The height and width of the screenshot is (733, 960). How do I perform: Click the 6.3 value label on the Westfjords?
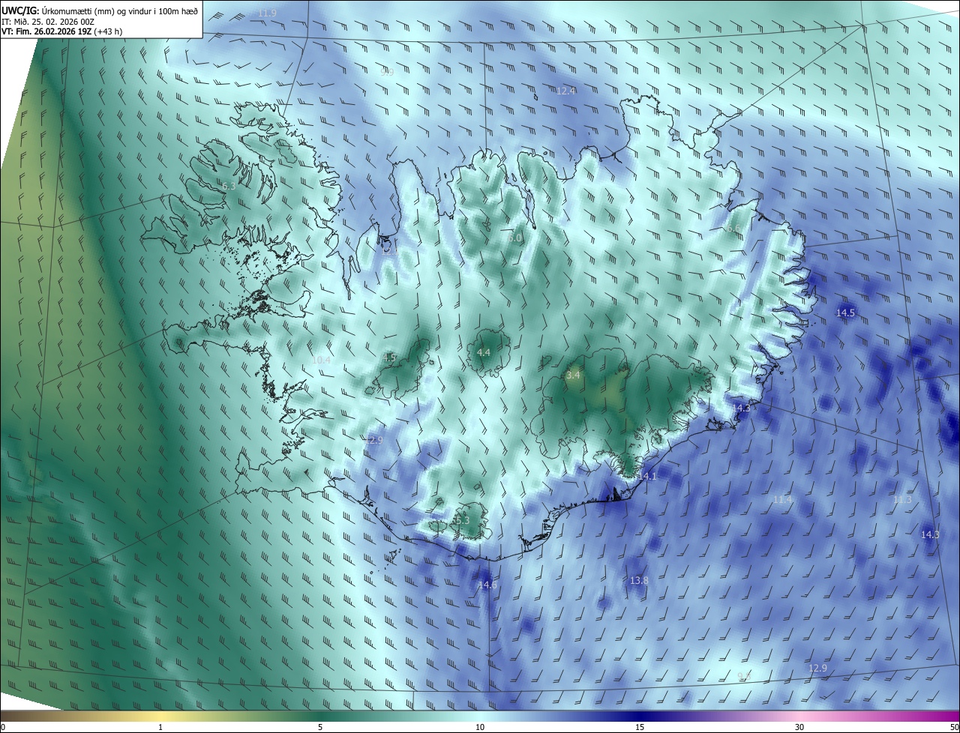point(229,186)
